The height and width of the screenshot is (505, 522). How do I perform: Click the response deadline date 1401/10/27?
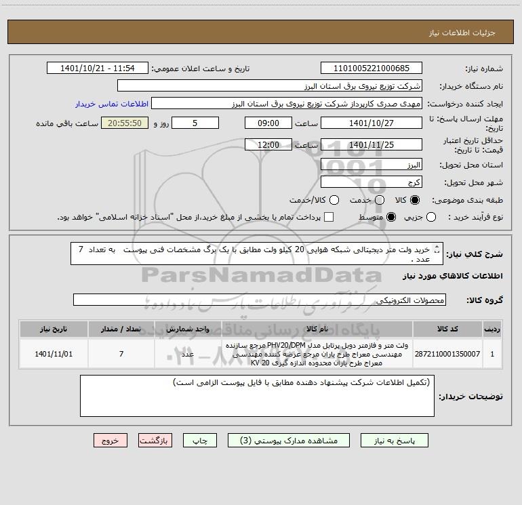(372, 123)
